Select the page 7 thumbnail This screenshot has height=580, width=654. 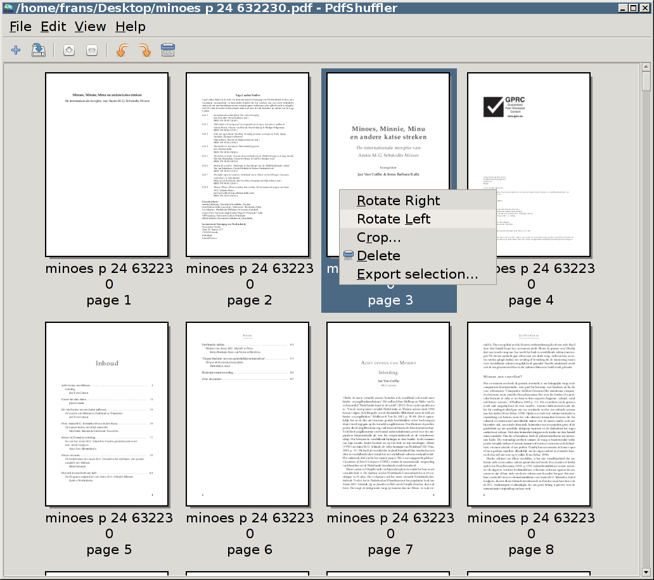pos(388,412)
